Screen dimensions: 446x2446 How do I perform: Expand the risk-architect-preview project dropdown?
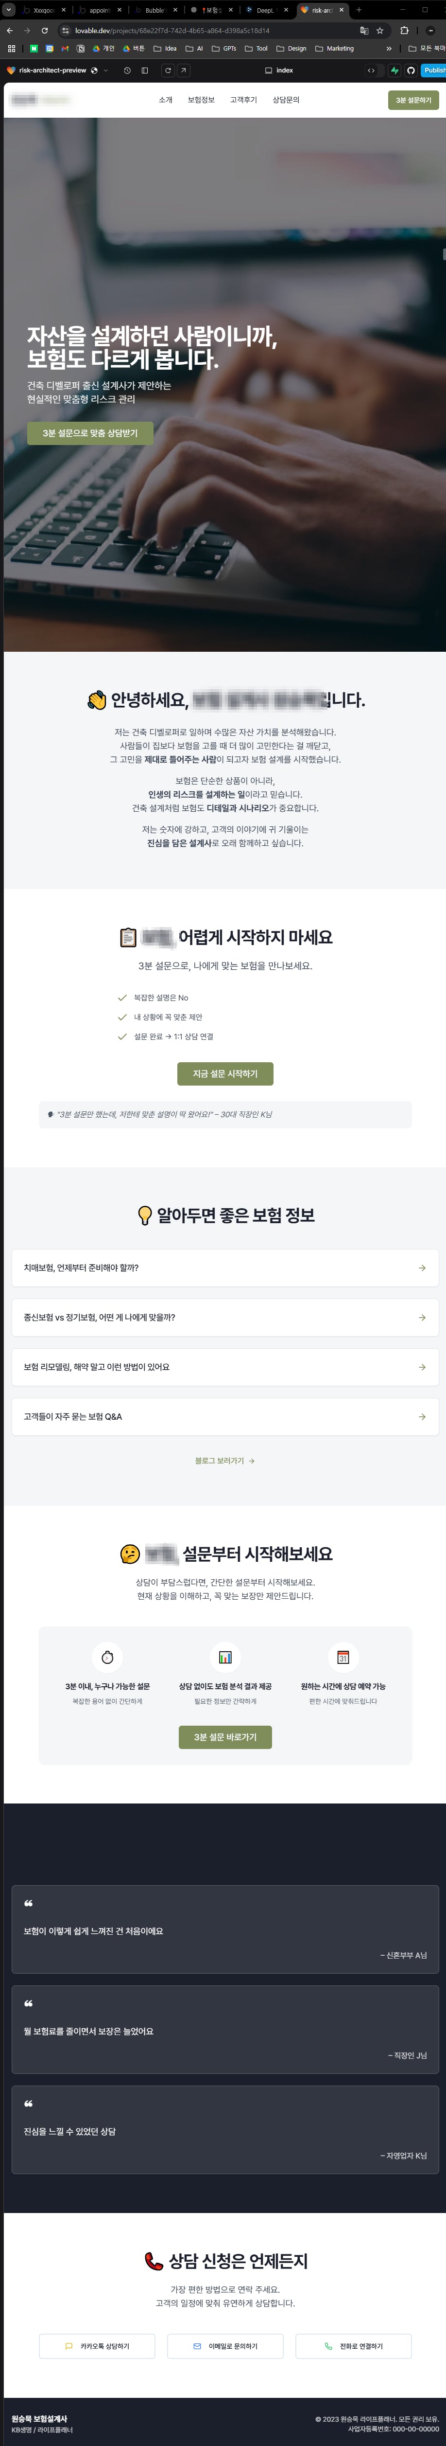105,70
